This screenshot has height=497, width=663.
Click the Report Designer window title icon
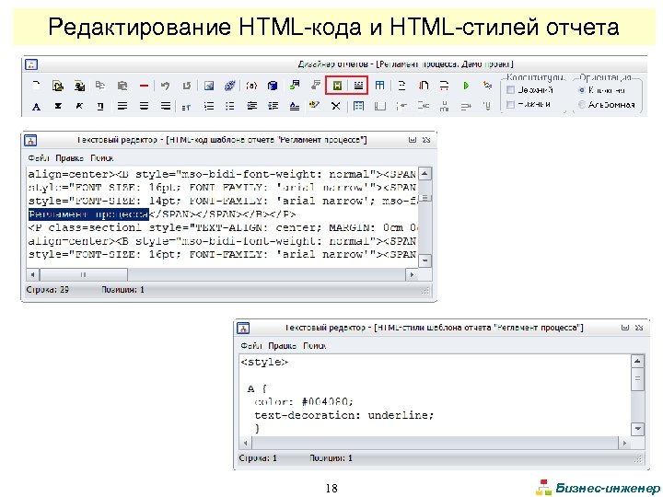coord(31,64)
